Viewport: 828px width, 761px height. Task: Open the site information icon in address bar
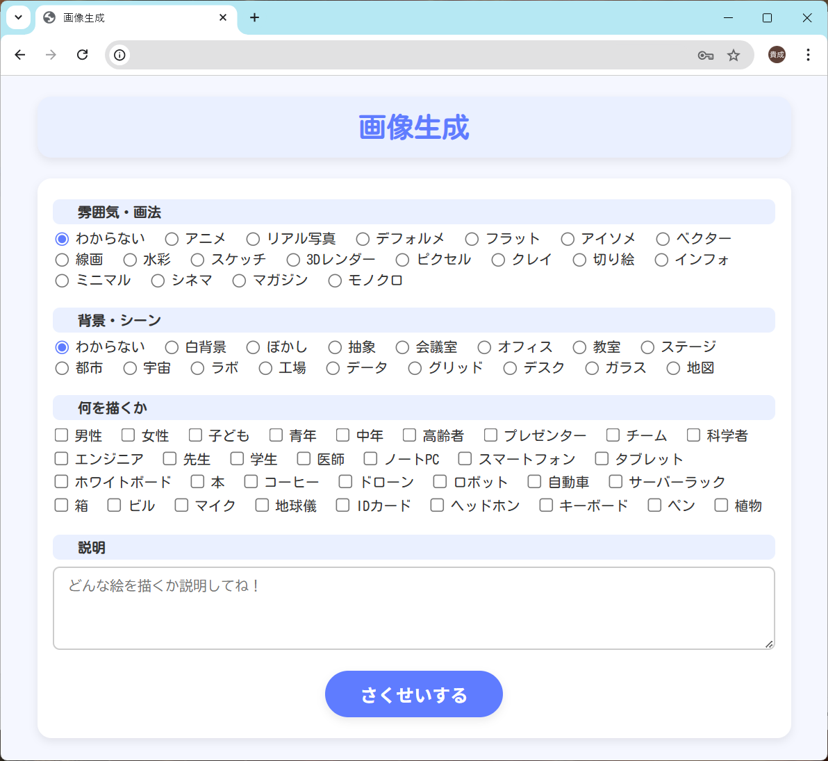tap(120, 55)
